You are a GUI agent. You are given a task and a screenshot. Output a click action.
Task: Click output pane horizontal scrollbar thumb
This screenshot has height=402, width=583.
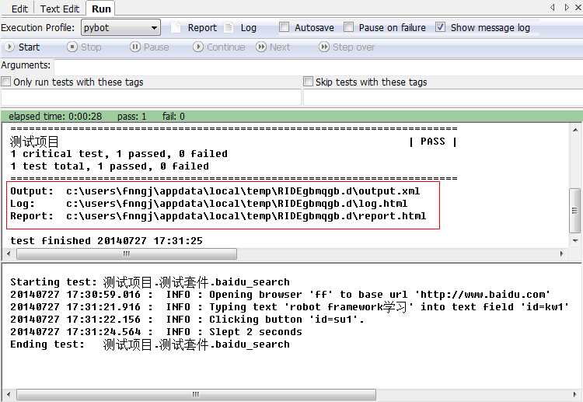click(127, 254)
